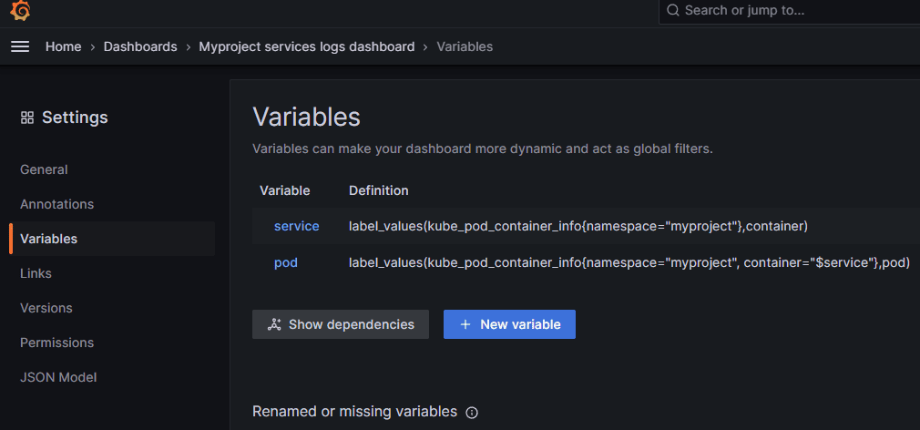Click the Home breadcrumb link
The image size is (920, 430).
[64, 46]
